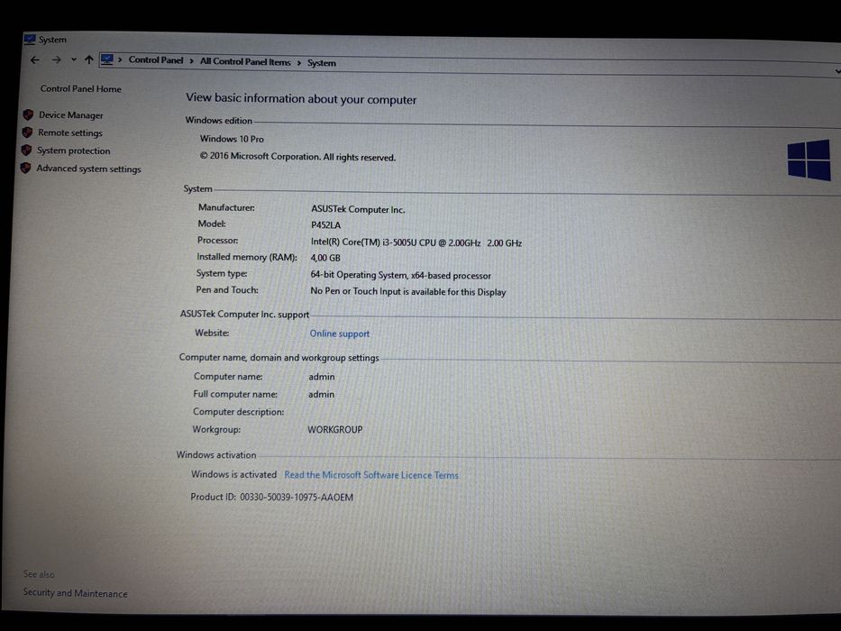Open Remote settings link
Viewport: 841px width, 631px height.
69,133
